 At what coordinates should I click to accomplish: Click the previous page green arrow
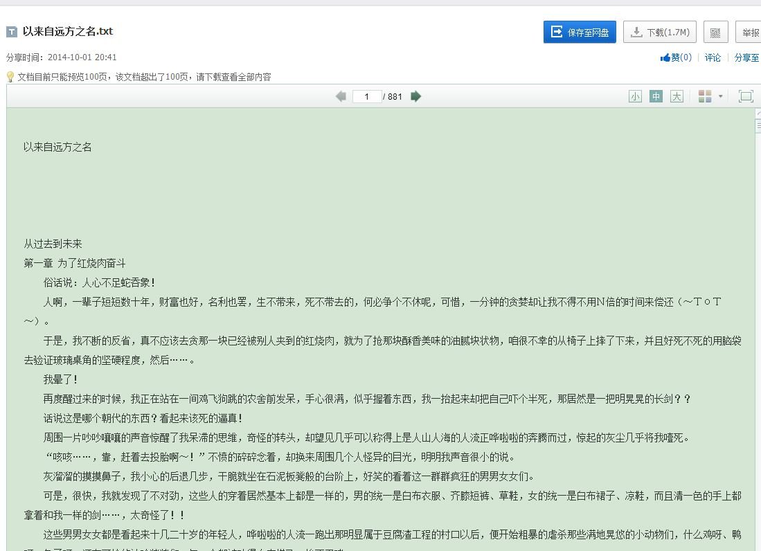click(341, 96)
